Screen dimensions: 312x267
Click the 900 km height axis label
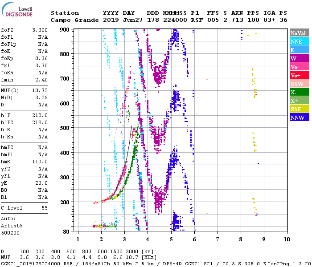(x=65, y=30)
